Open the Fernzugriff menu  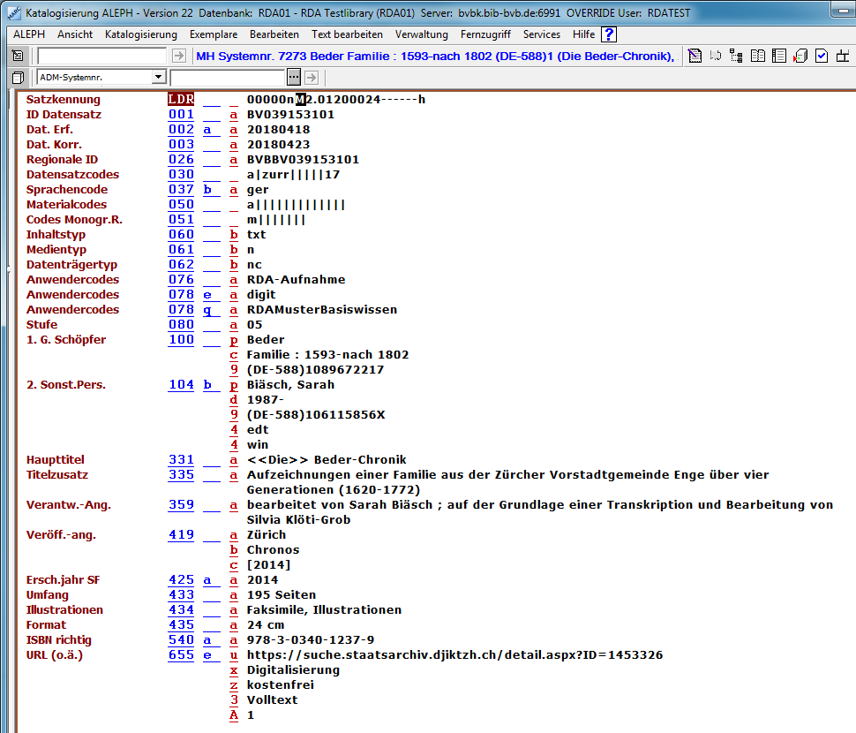[x=485, y=34]
